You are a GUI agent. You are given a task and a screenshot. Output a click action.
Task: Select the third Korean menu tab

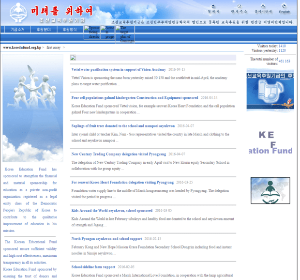70,30
